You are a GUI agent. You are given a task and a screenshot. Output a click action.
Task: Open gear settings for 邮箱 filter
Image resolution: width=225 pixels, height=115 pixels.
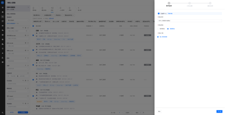[26, 50]
